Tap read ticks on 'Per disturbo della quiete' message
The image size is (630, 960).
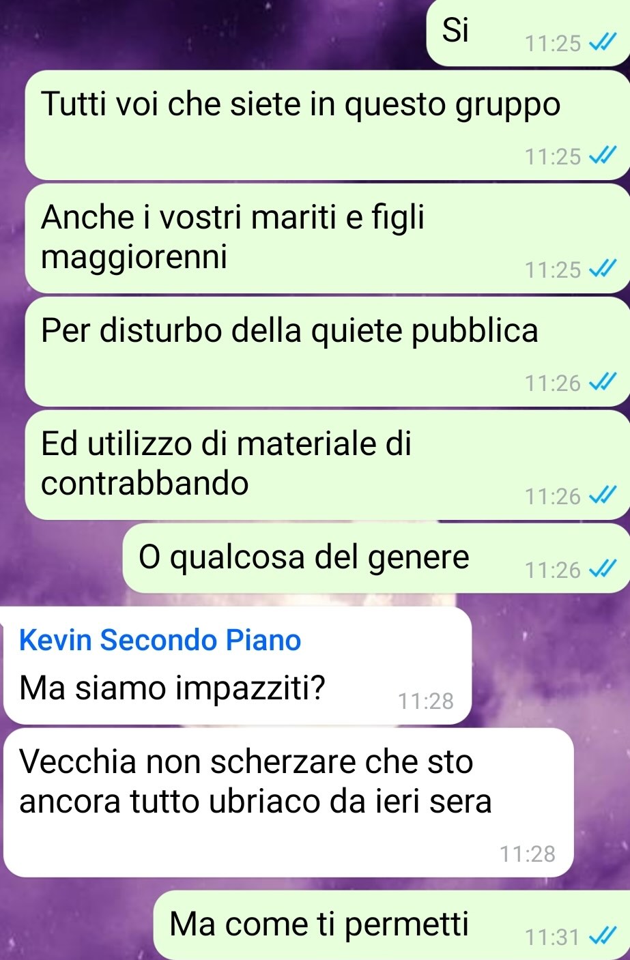(603, 383)
